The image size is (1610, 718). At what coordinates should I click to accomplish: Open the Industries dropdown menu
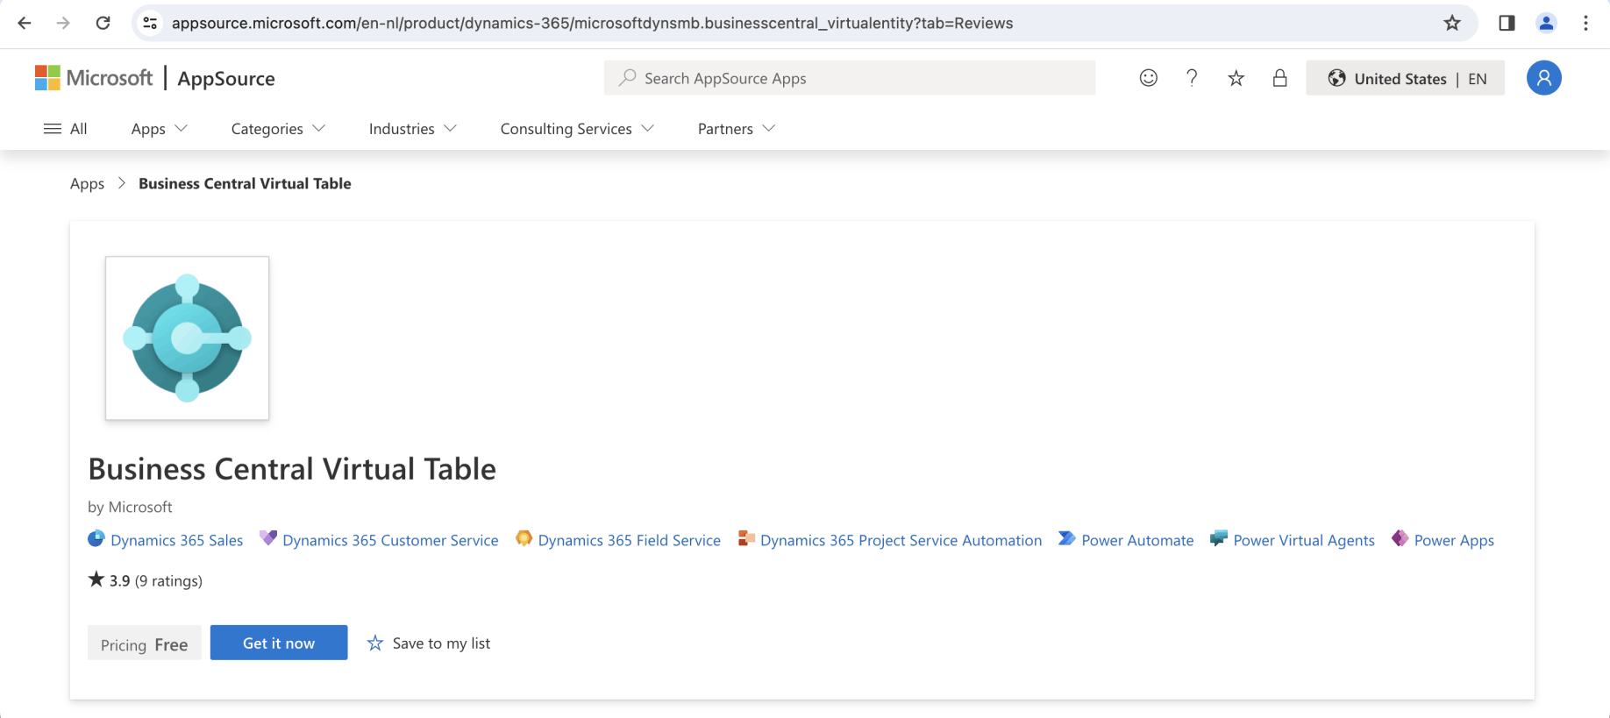tap(412, 129)
